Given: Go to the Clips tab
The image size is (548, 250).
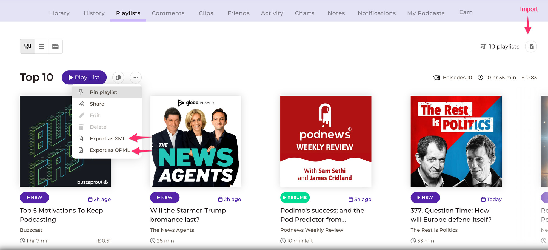Looking at the screenshot, I should (x=206, y=13).
